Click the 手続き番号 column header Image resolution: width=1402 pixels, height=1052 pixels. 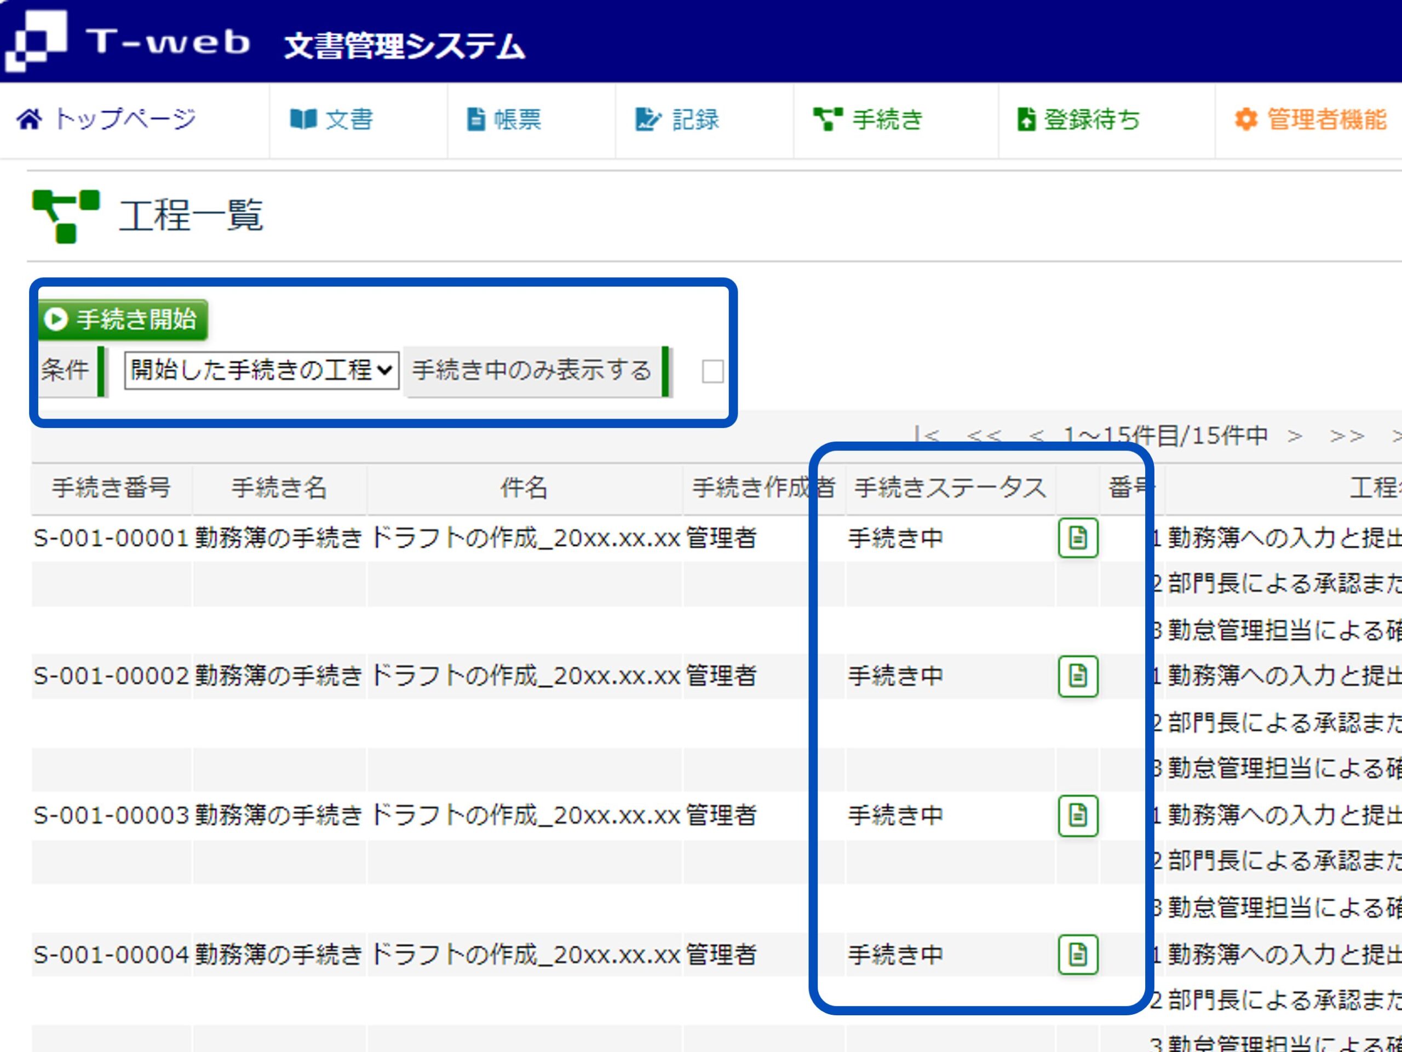[112, 488]
